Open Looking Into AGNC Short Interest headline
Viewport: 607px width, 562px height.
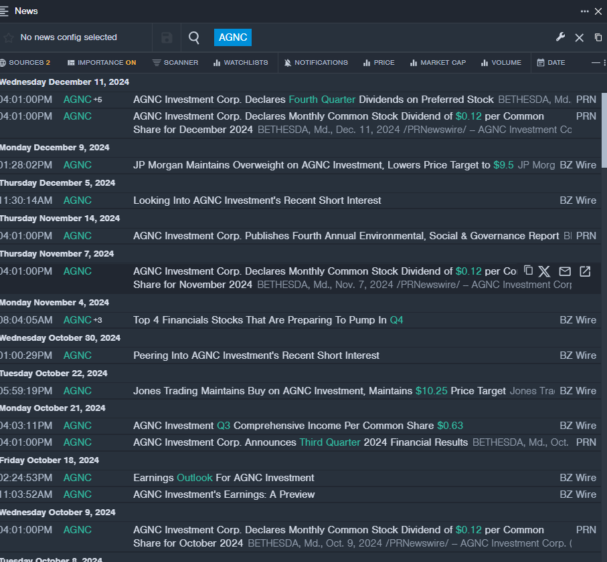coord(258,200)
